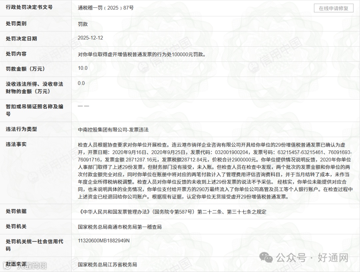Click the 处罚类别 label
Screen dimensions: 360x272
pos(16,24)
